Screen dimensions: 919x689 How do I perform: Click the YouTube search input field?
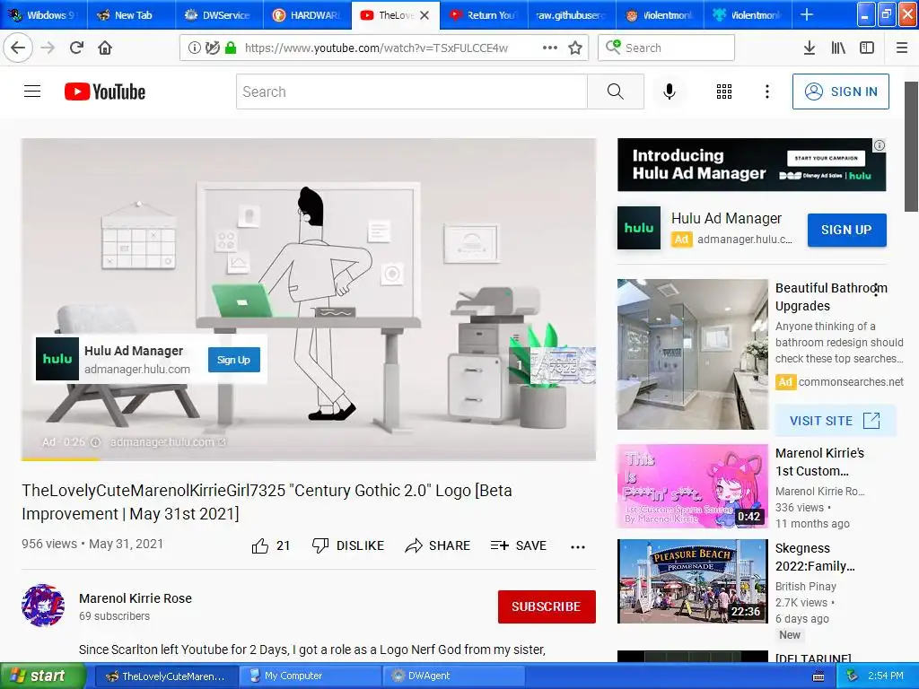412,92
